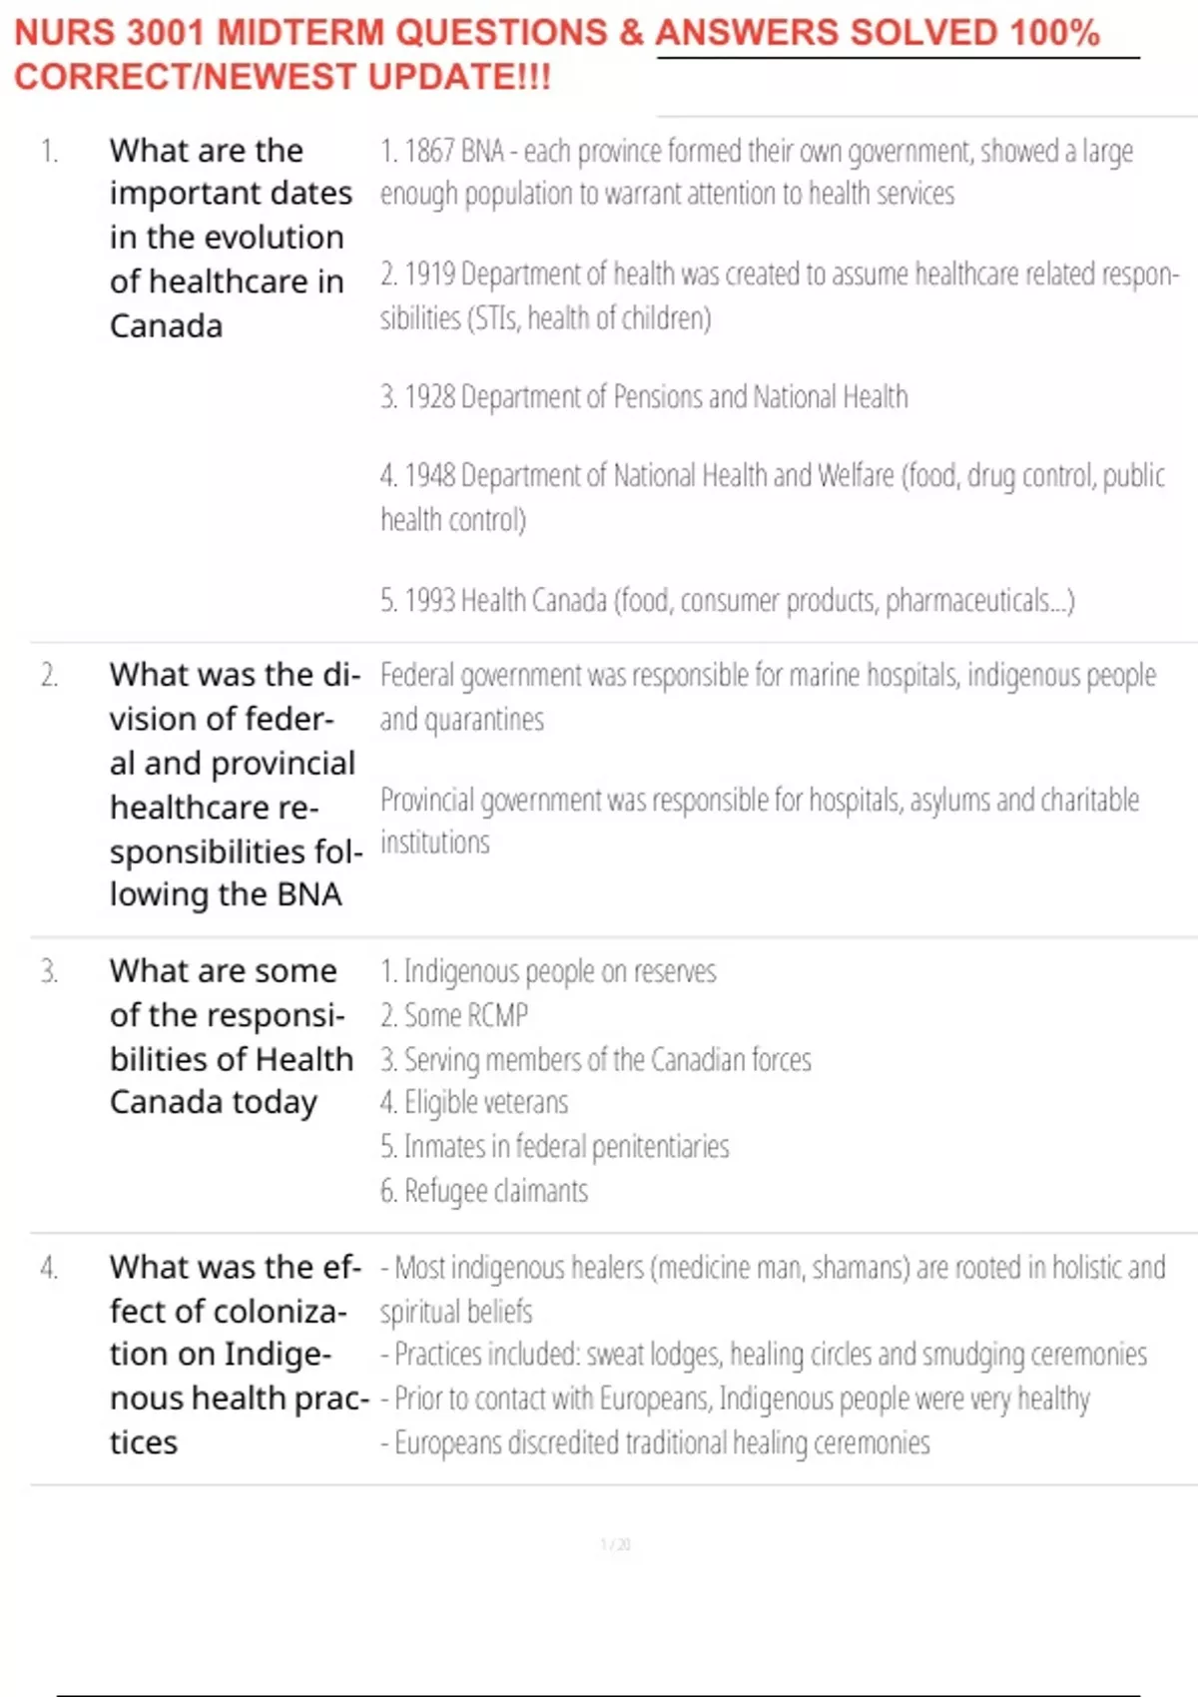Screen dimensions: 1198x1697
Task: Click question 2 on federal and provincial division
Action: pyautogui.click(x=236, y=785)
